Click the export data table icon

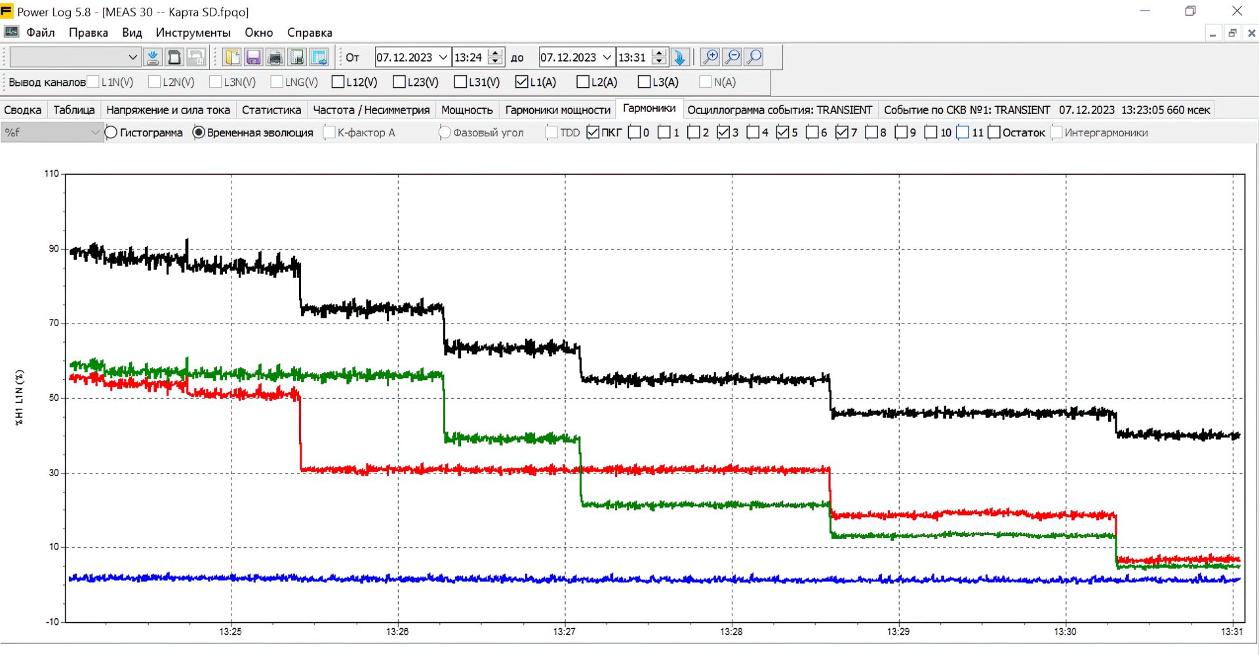(x=319, y=58)
